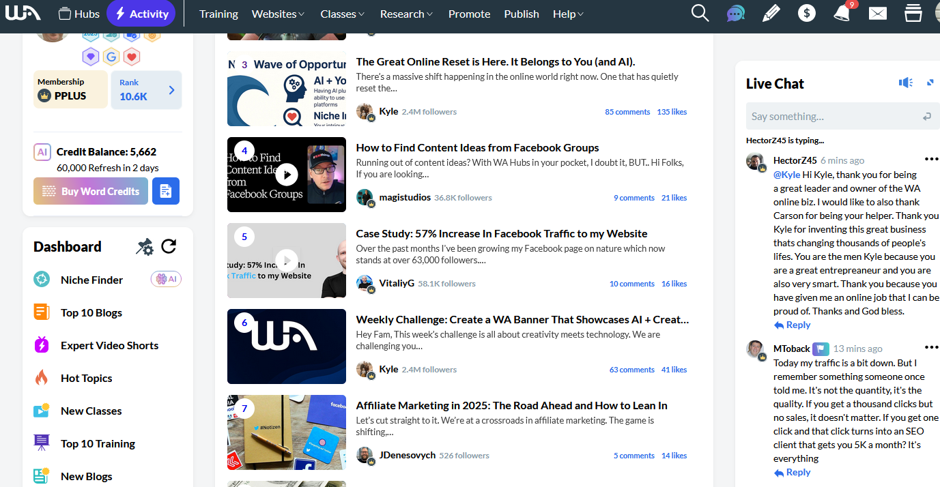This screenshot has width=940, height=487.
Task: Play the Facebook Groups content ideas video
Action: click(x=287, y=175)
